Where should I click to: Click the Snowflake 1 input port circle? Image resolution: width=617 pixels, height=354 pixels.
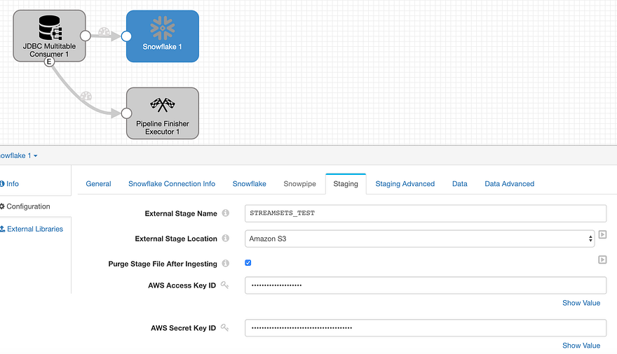(126, 36)
